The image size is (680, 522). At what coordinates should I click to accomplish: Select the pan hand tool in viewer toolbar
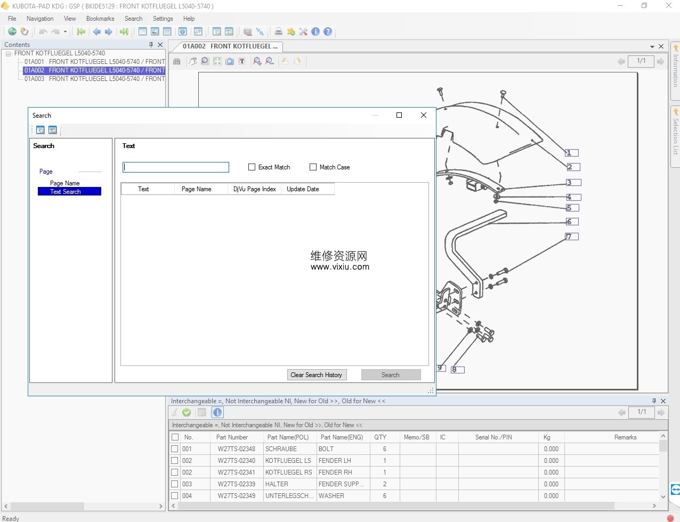pos(193,61)
